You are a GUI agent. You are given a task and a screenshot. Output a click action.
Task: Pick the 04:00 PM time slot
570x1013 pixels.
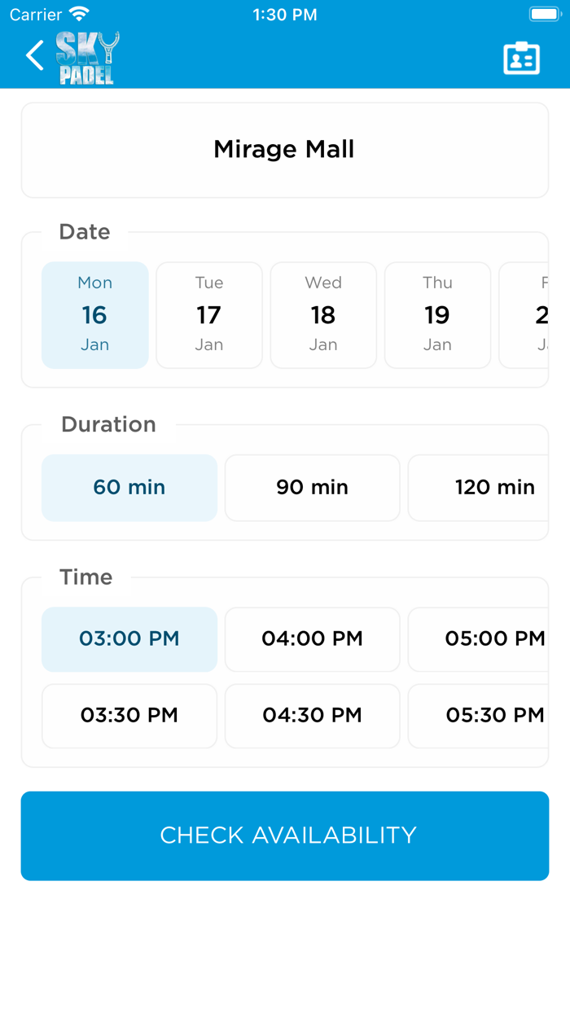tap(312, 639)
